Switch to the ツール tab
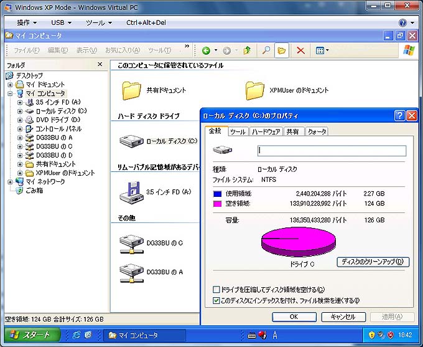 [x=238, y=131]
